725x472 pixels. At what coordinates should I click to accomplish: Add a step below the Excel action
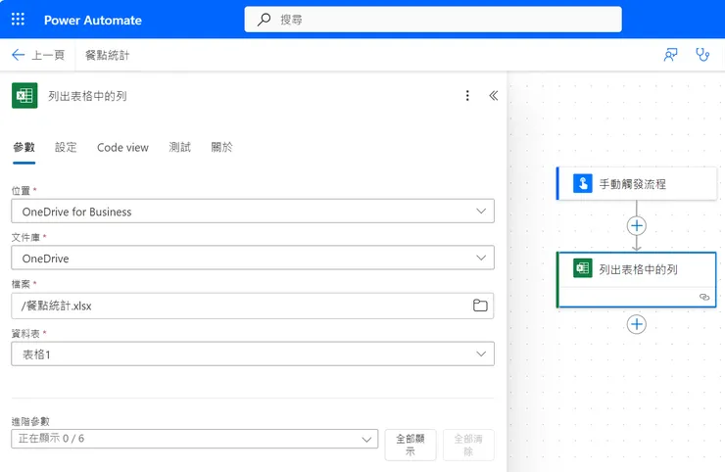(x=637, y=324)
